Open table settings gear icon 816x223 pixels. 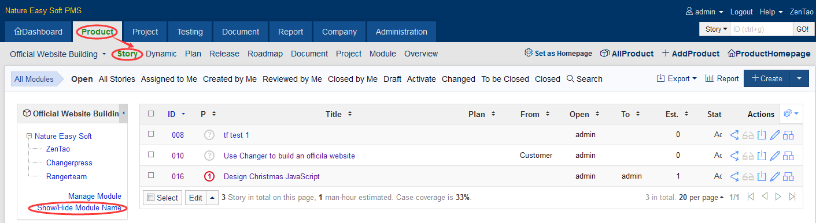[x=789, y=114]
